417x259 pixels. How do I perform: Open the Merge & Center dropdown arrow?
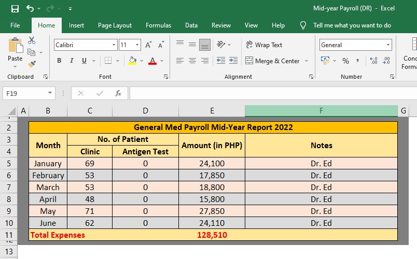307,61
